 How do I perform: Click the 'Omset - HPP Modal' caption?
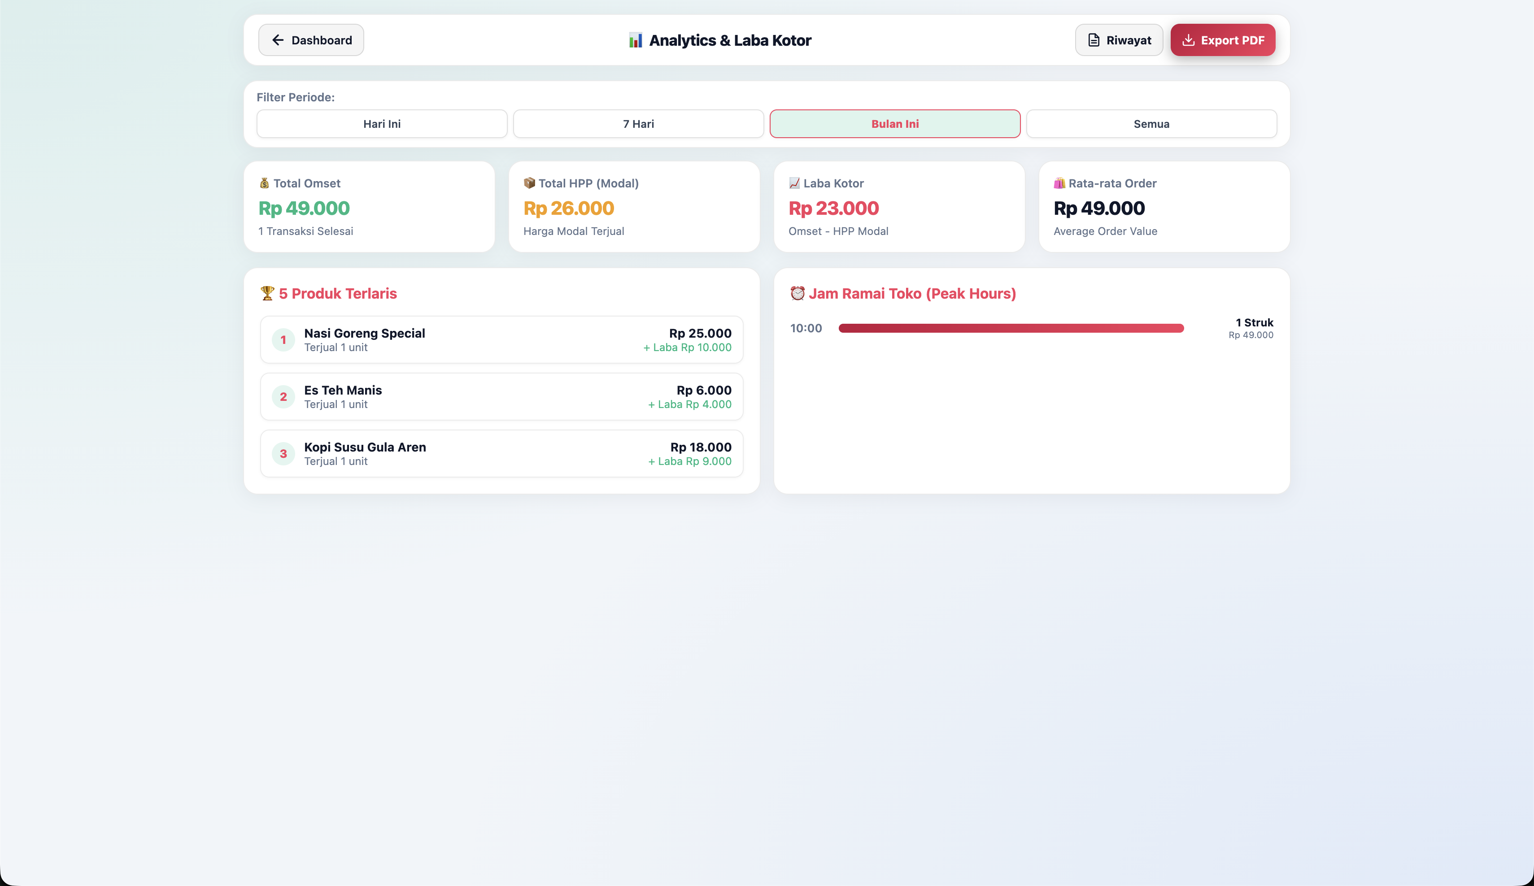(838, 231)
